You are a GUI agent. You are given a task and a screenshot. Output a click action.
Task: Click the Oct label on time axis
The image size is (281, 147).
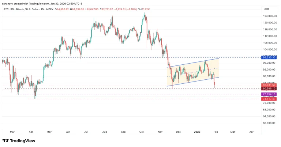click(x=142, y=131)
